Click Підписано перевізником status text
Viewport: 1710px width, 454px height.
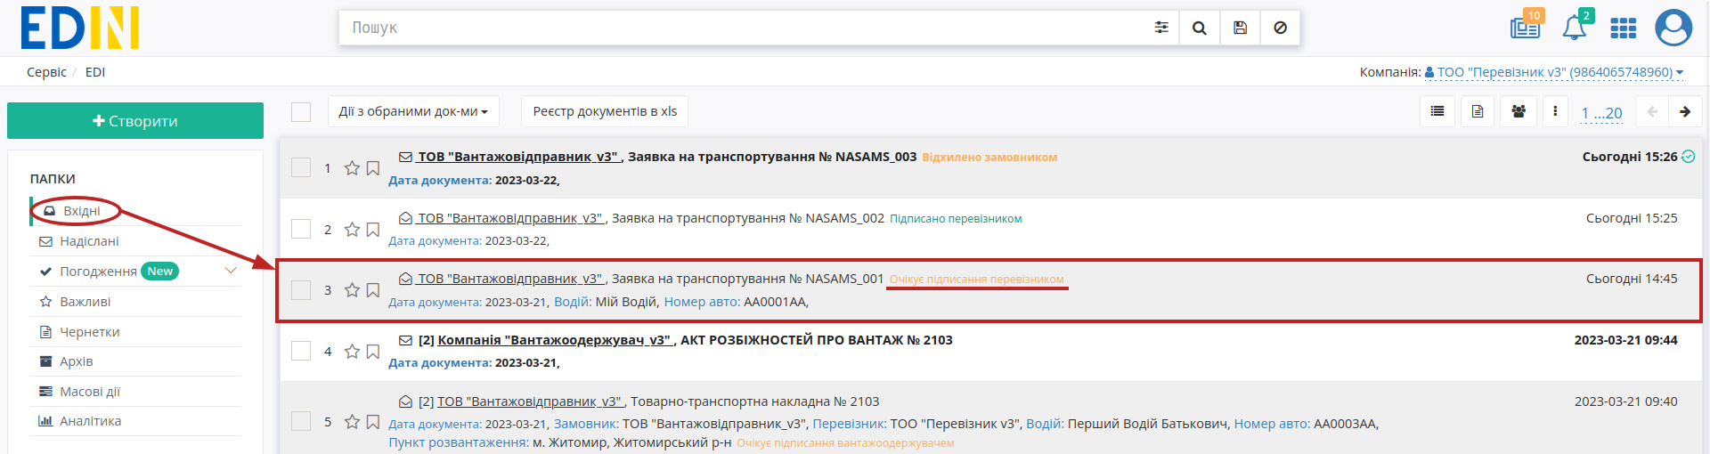(x=956, y=219)
